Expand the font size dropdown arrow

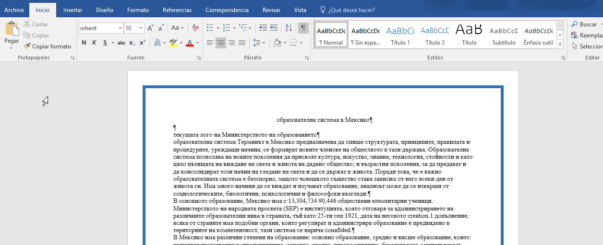pos(141,28)
